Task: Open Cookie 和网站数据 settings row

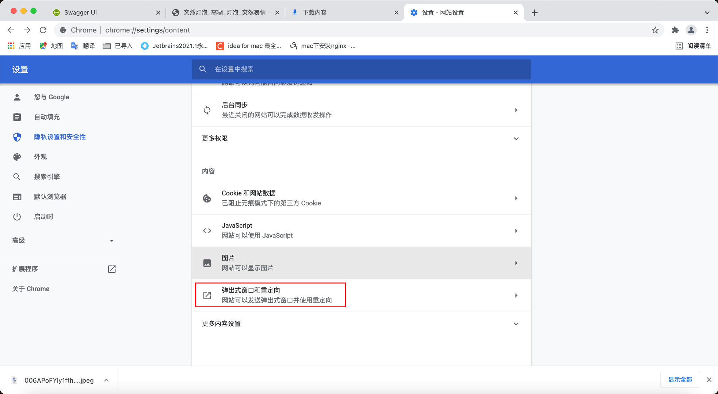Action: [x=361, y=198]
